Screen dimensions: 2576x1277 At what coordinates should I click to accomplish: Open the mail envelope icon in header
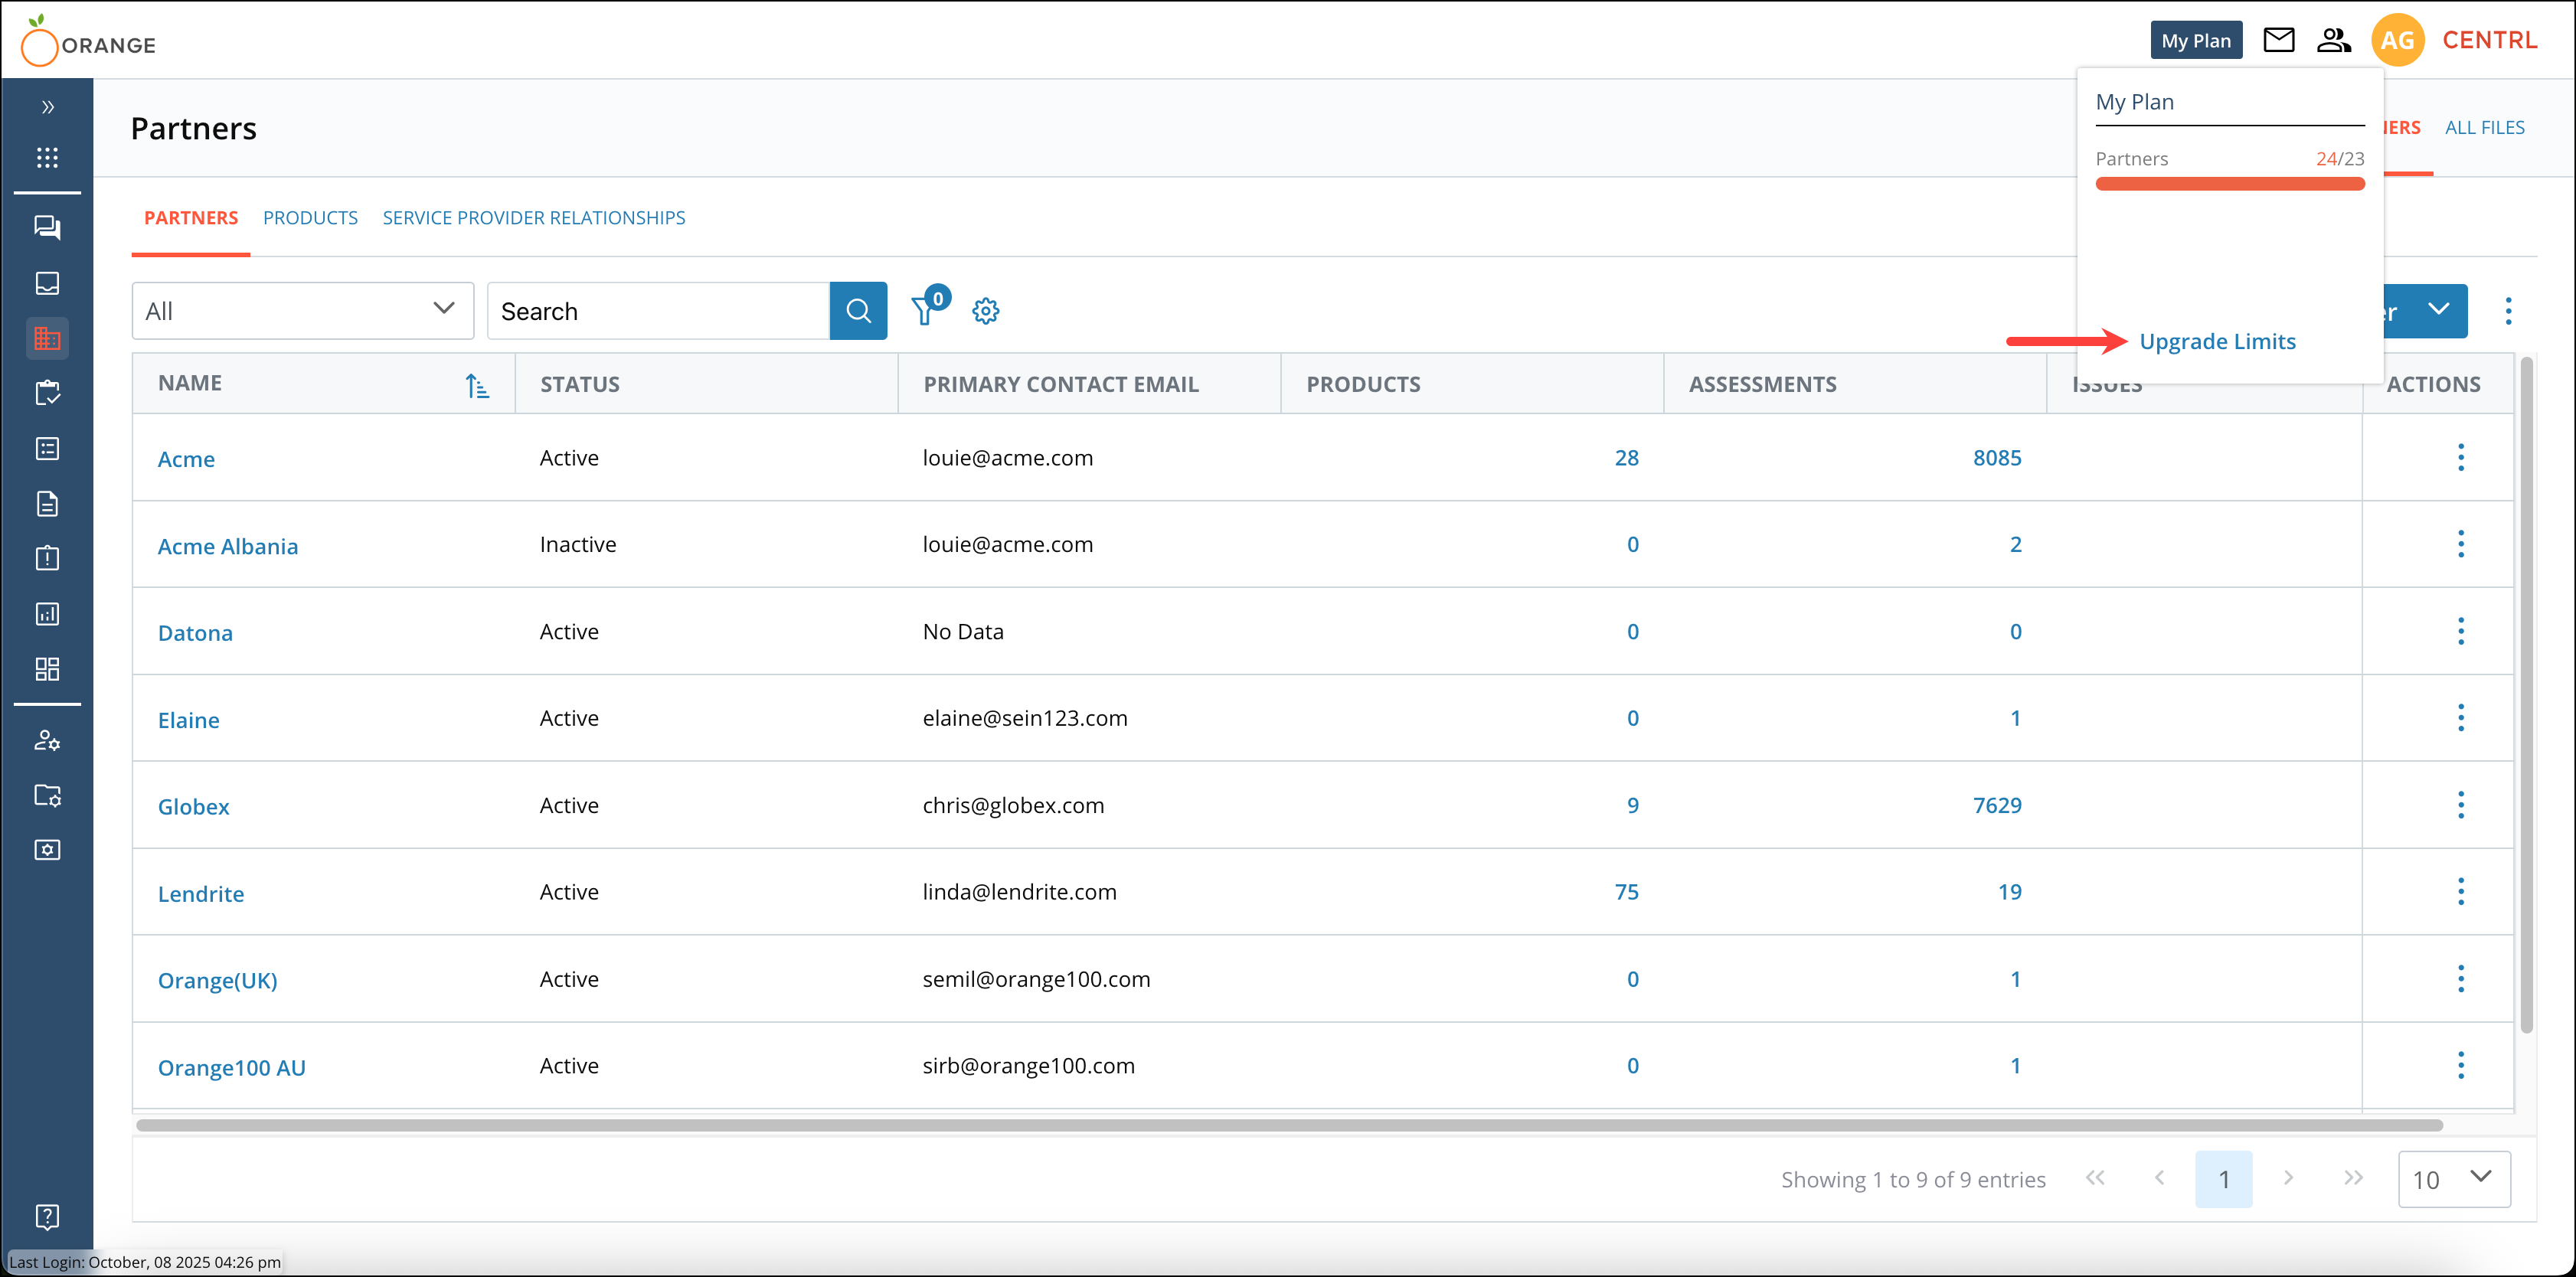pyautogui.click(x=2278, y=40)
